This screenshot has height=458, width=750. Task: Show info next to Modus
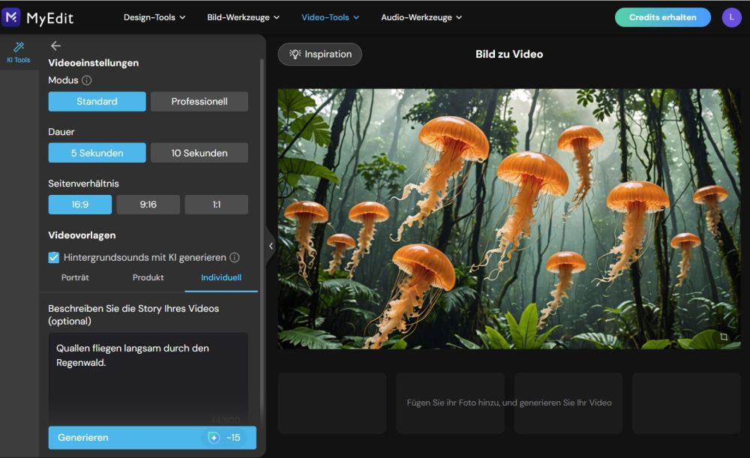[x=86, y=80]
